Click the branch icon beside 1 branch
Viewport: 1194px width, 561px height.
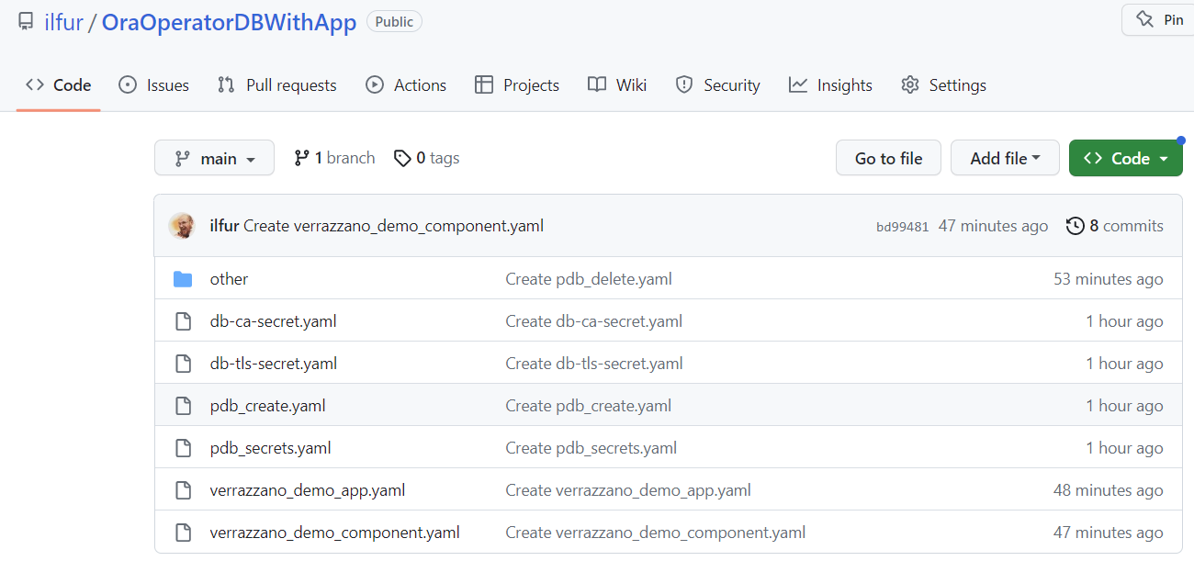click(x=301, y=157)
